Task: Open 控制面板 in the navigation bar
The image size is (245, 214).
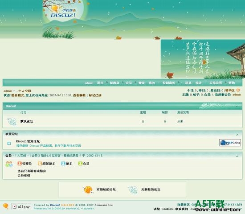Action: [169, 83]
